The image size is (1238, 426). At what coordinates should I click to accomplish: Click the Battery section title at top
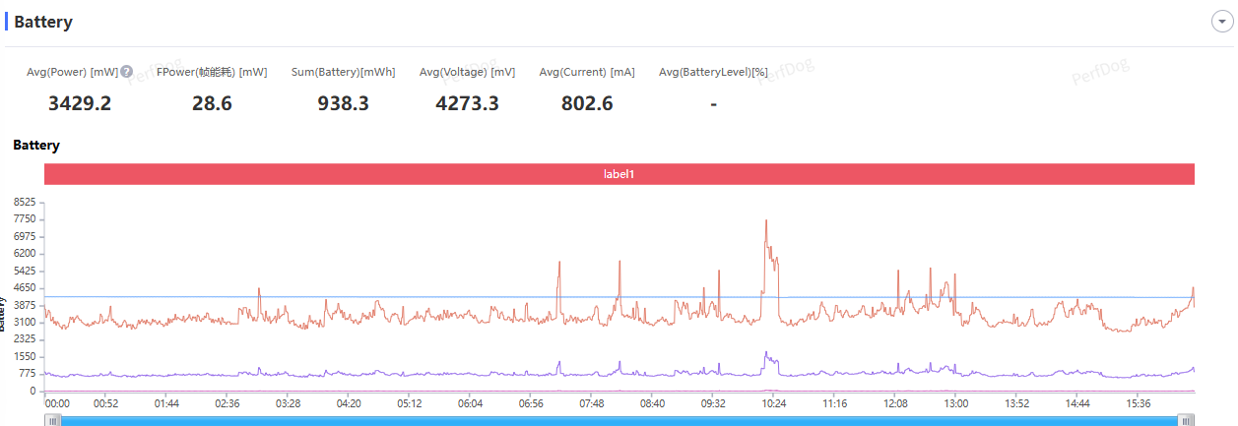(x=43, y=22)
